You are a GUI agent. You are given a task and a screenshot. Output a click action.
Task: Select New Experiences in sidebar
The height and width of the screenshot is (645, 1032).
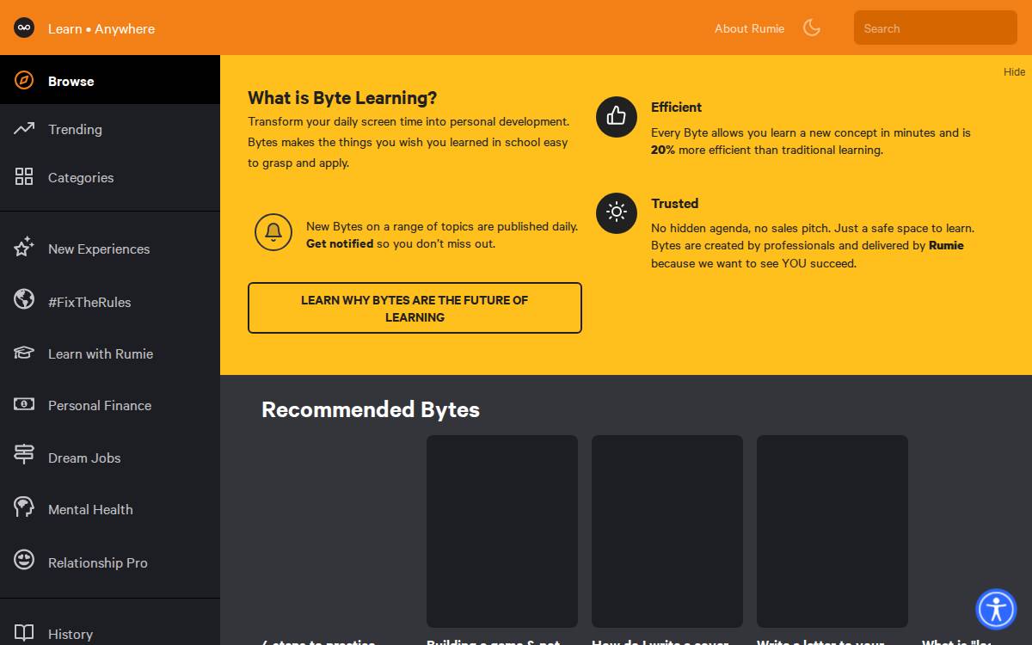point(110,249)
